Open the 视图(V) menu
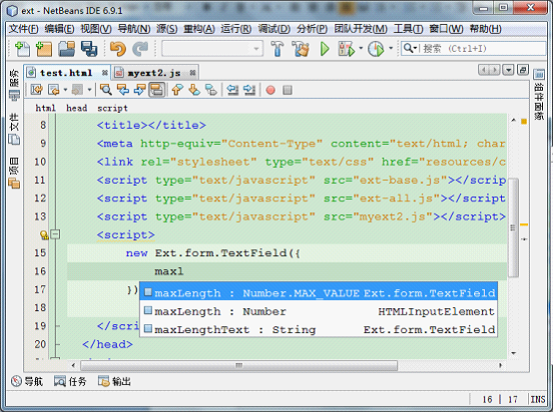Screen dimensions: 553x412 [96, 29]
